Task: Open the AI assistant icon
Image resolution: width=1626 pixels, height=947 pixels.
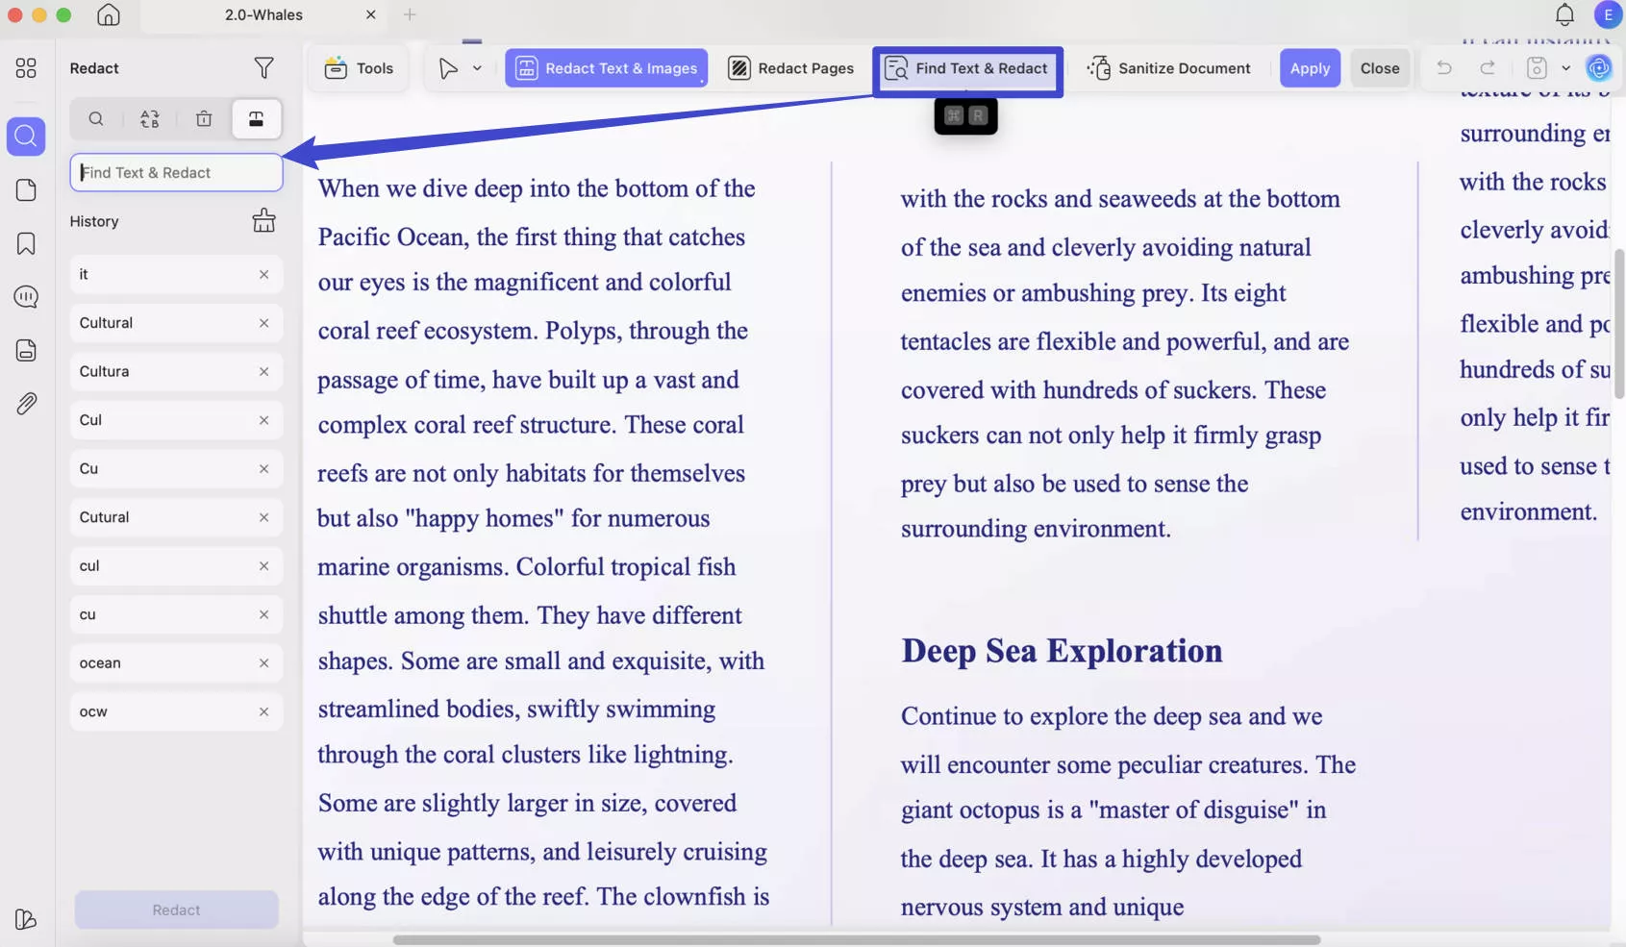Action: point(1599,67)
